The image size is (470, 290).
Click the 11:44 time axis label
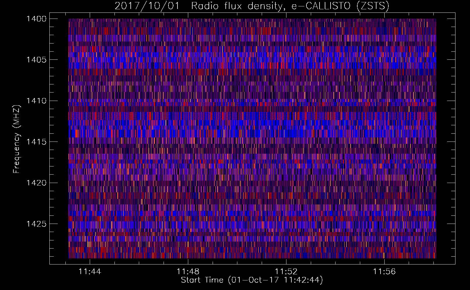point(90,271)
